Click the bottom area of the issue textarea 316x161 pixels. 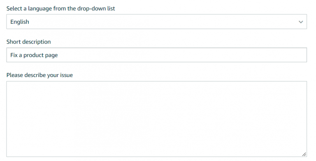pos(157,151)
